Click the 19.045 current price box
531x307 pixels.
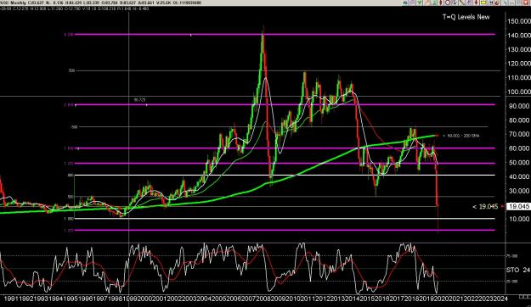[x=518, y=206]
